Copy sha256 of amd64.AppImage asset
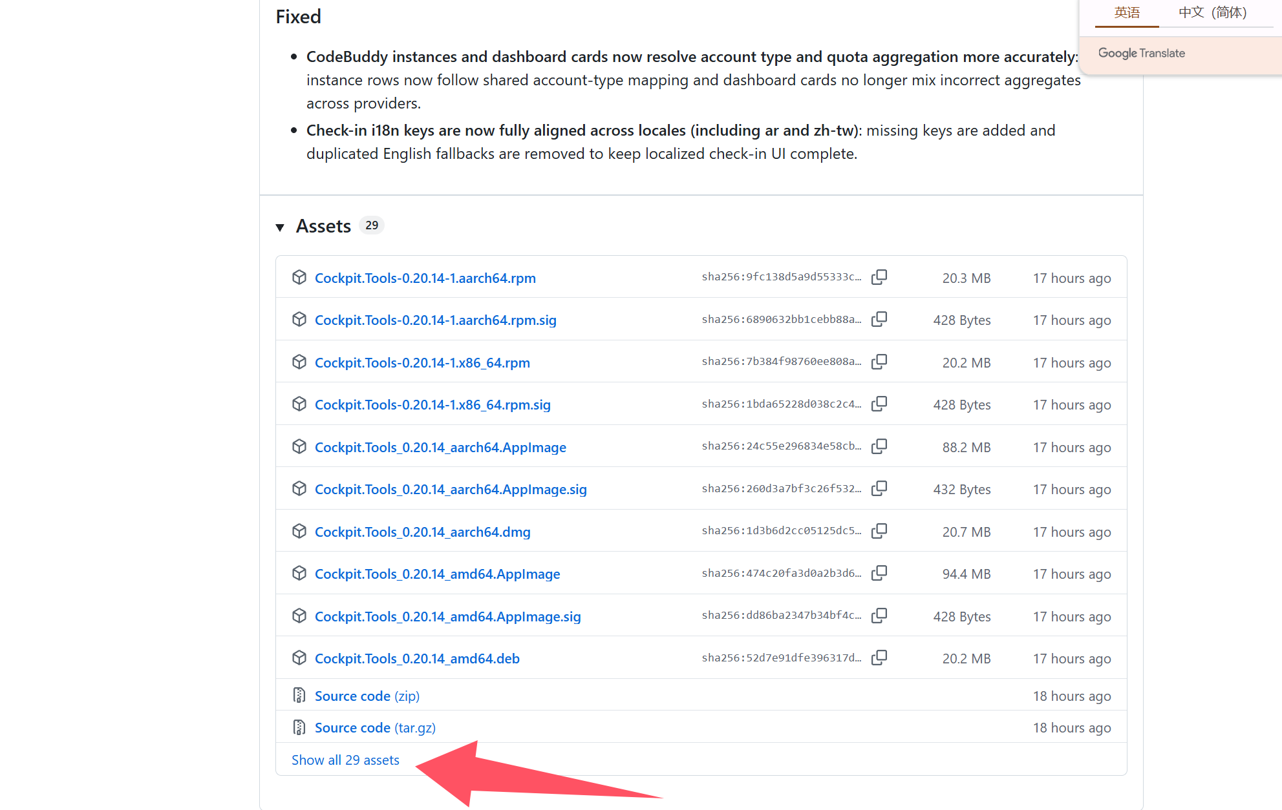The width and height of the screenshot is (1282, 810). [x=879, y=573]
